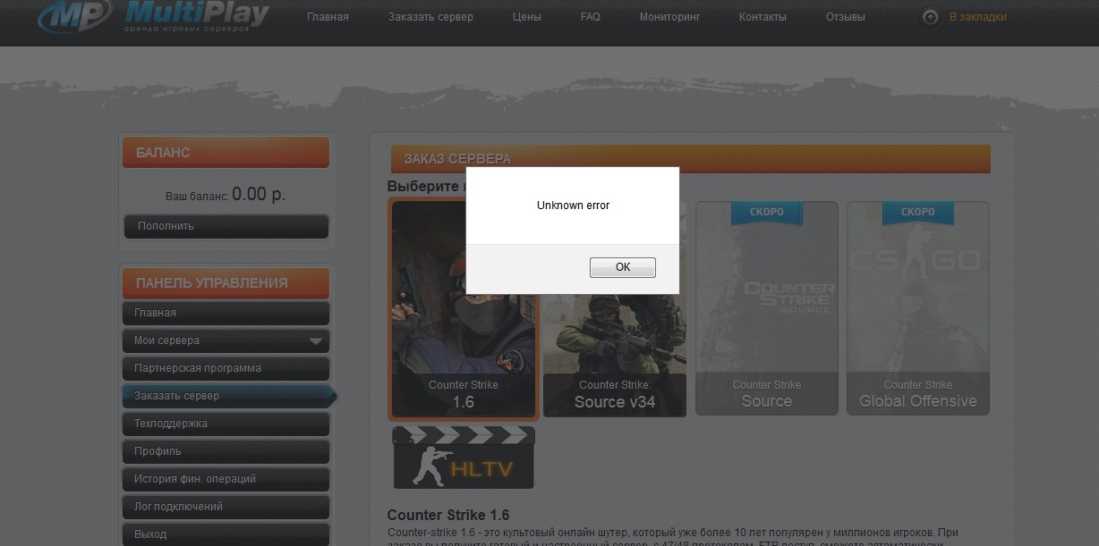
Task: Click the 0.00 р. balance value
Action: [x=259, y=194]
